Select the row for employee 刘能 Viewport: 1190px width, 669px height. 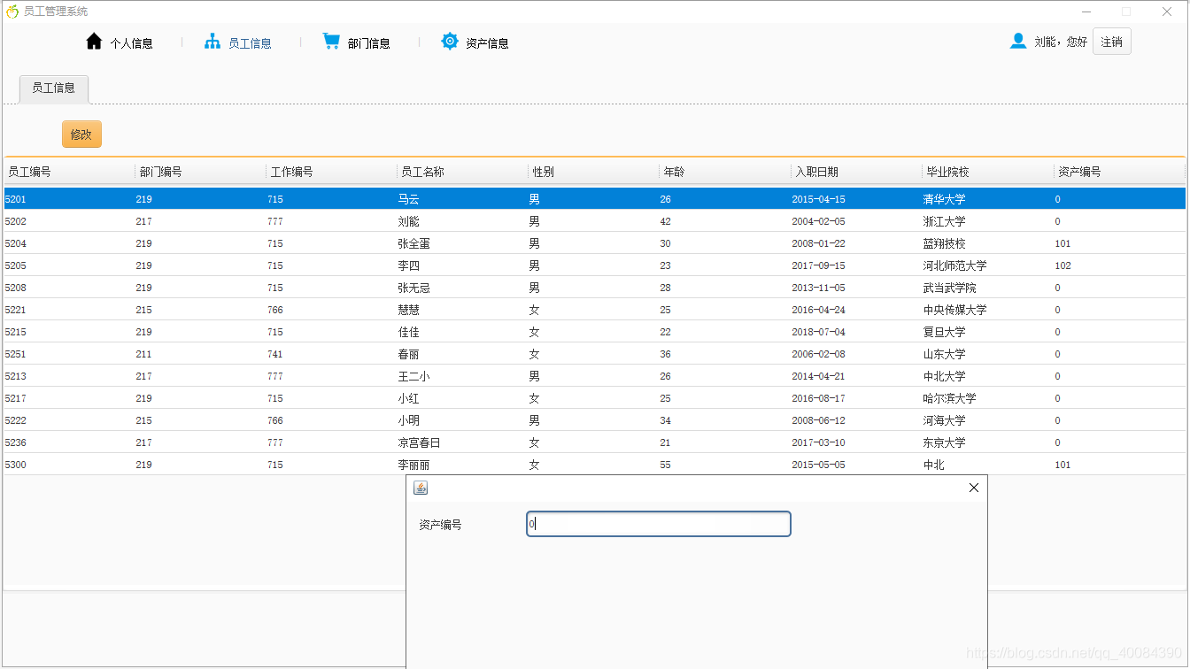tap(594, 221)
